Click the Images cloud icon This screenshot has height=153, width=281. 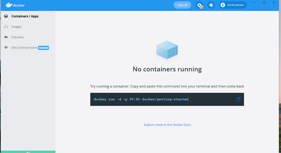click(x=6, y=27)
